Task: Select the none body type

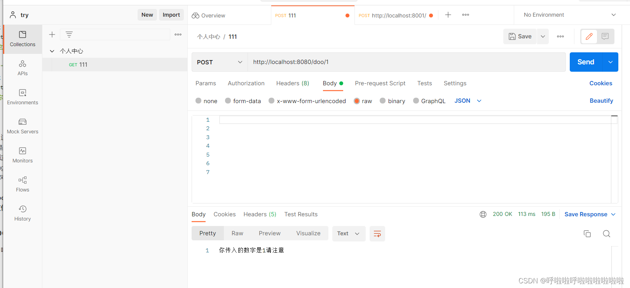Action: [x=199, y=101]
